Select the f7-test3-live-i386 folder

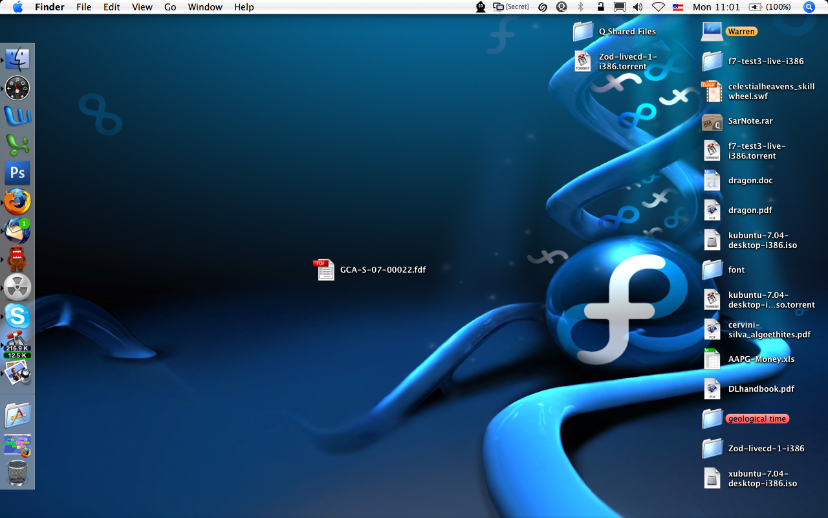(x=753, y=61)
